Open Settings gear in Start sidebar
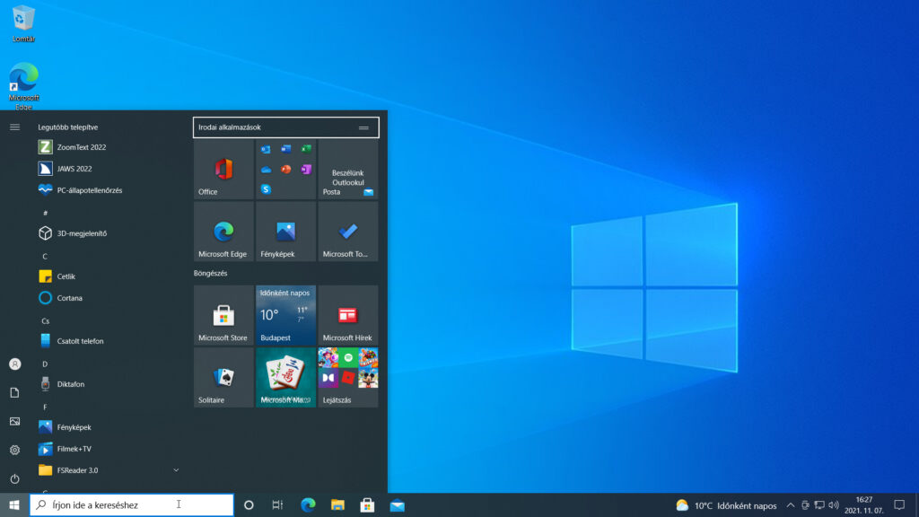Image resolution: width=919 pixels, height=517 pixels. click(14, 451)
